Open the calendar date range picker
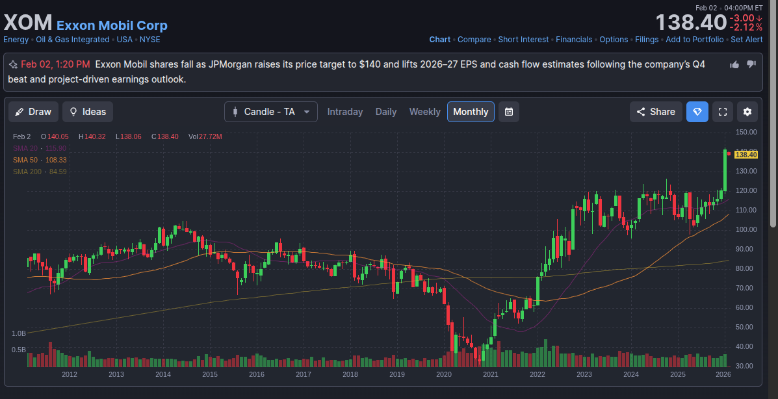Image resolution: width=778 pixels, height=399 pixels. (x=509, y=112)
